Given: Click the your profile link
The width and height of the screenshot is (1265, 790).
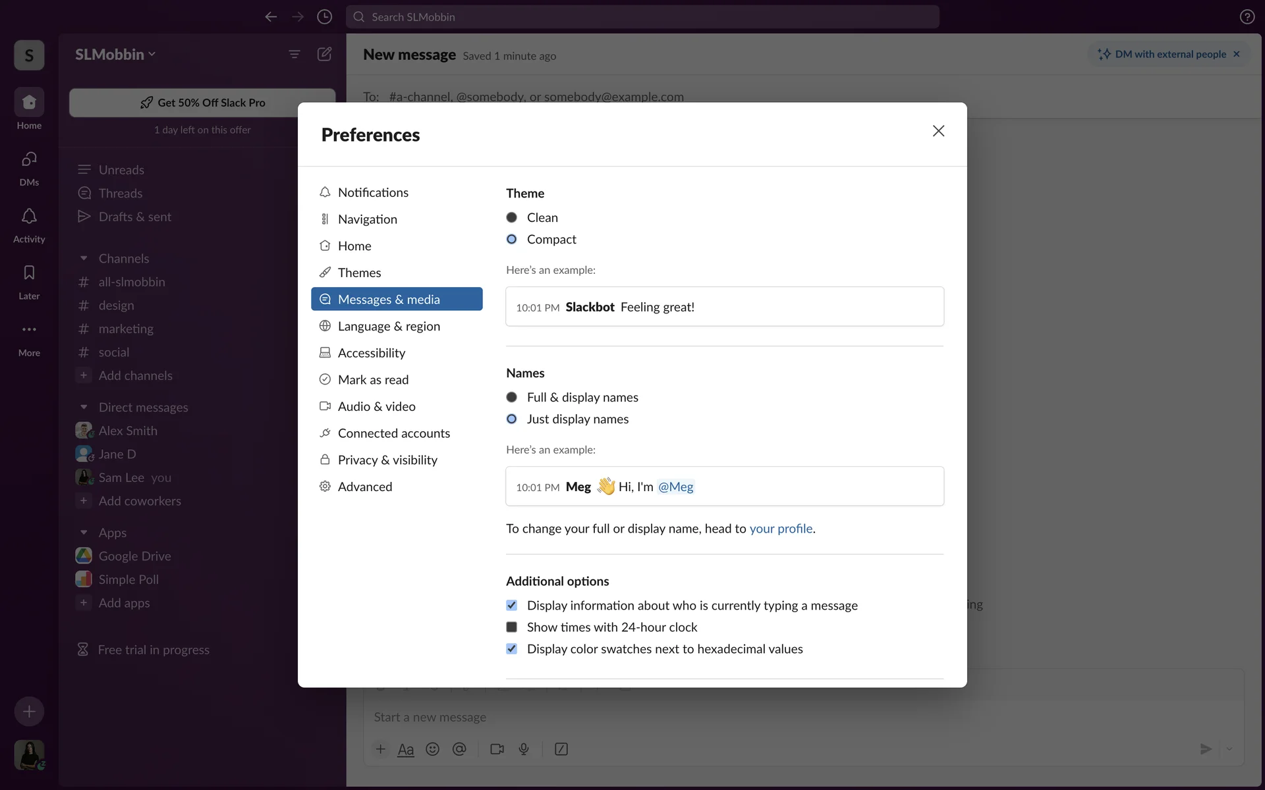Looking at the screenshot, I should pyautogui.click(x=781, y=529).
